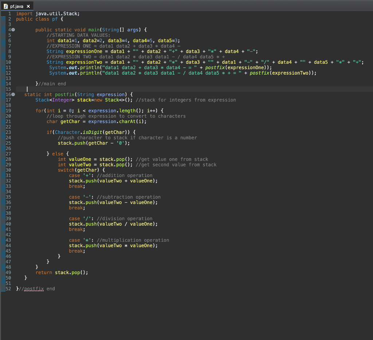This screenshot has width=373, height=340.
Task: Click the class name pf on line 2
Action: coord(55,19)
